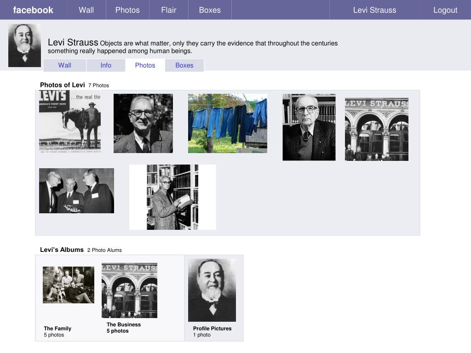471x353 pixels.
Task: Click Levi Strauss name in top bar
Action: tap(374, 10)
